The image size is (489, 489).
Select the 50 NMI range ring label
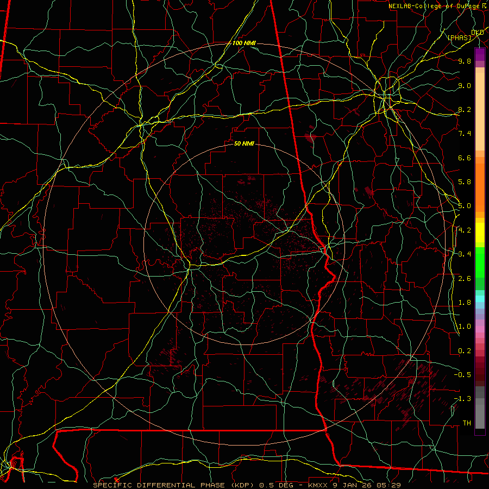tap(244, 143)
